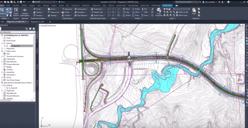This screenshot has width=248, height=128.
Task: Launch Grading Optimization
Action: tap(25, 12)
